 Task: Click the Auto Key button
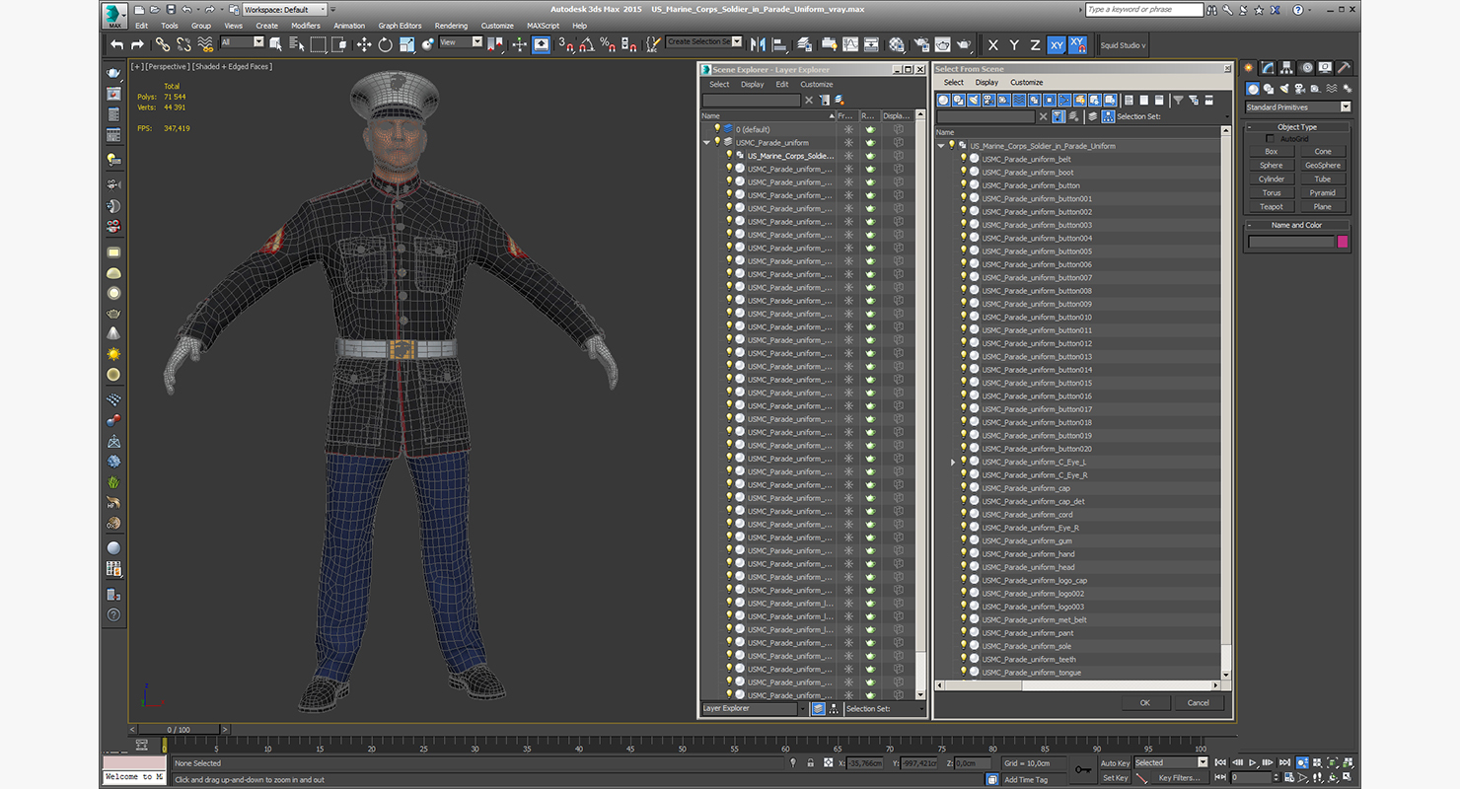coord(1115,763)
